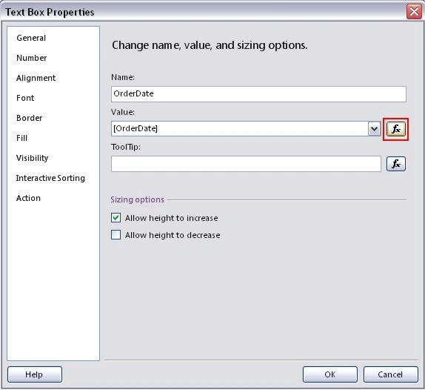Click the Cancel button
The height and width of the screenshot is (390, 425).
pyautogui.click(x=391, y=374)
